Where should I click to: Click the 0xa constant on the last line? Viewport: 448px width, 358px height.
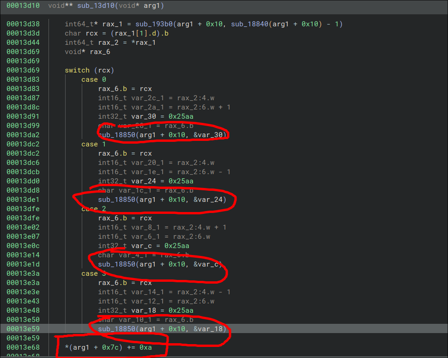pyautogui.click(x=145, y=347)
